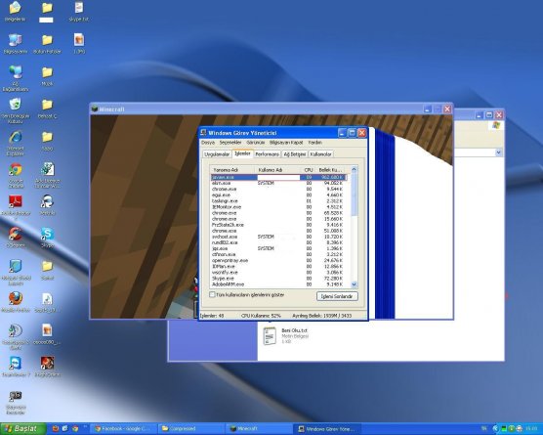Sort processes by CPU column header
The height and width of the screenshot is (435, 543).
[x=309, y=170]
